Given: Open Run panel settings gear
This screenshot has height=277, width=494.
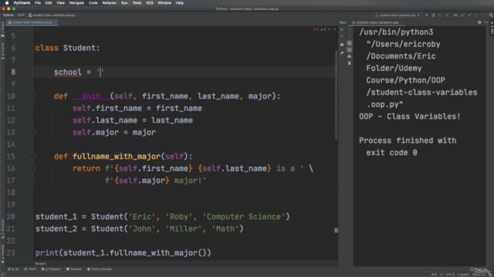Looking at the screenshot, I should (479, 22).
